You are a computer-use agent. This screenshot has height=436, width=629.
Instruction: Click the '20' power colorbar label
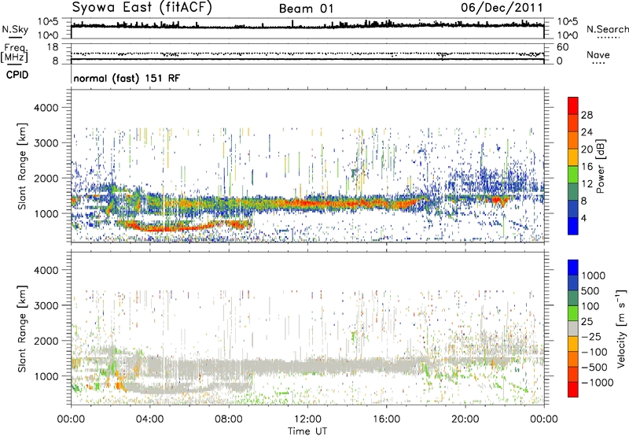(587, 150)
